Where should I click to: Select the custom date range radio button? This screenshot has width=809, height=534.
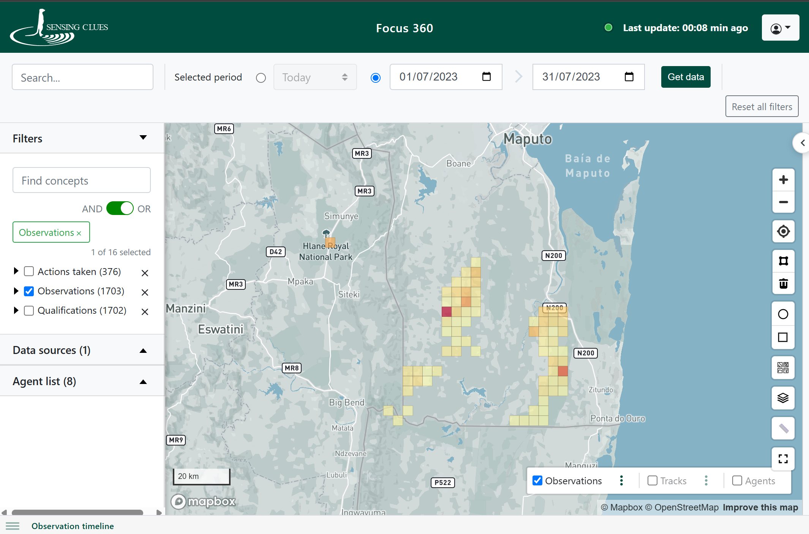coord(375,78)
